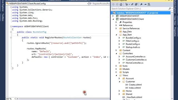Screen dimensions: 178x100
Task: Click the wrench icon beside Properties node
Action: coord(120,22)
